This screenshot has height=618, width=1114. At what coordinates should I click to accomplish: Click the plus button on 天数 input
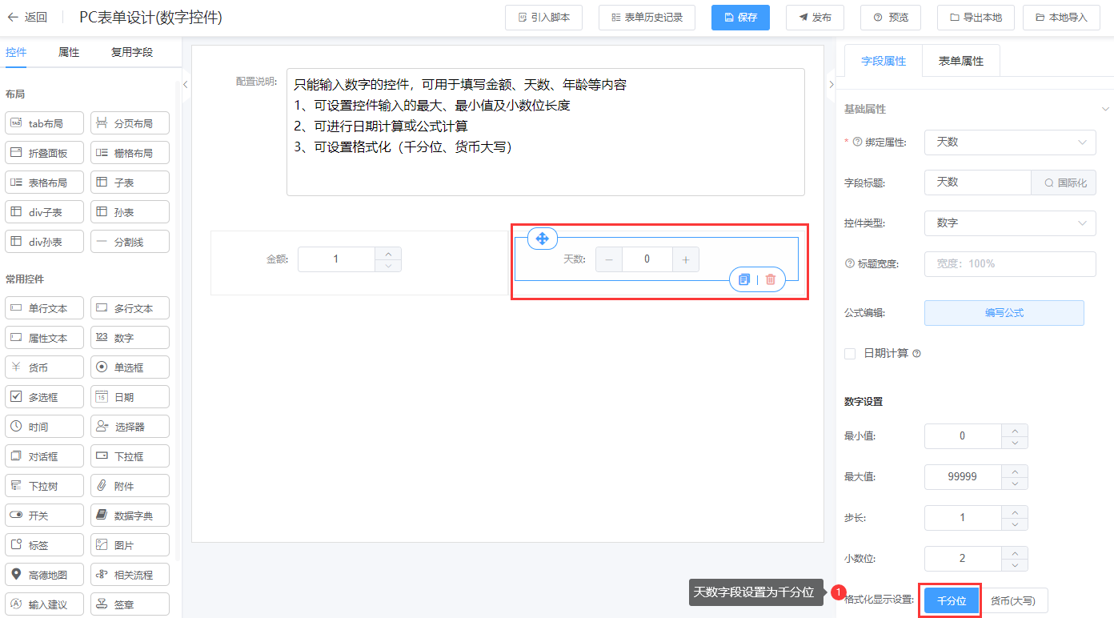[686, 259]
